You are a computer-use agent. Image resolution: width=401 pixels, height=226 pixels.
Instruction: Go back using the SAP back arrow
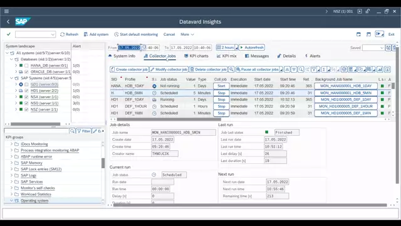coord(8,22)
